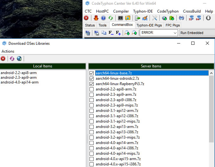Open the CrossBuild menu

coord(192,11)
